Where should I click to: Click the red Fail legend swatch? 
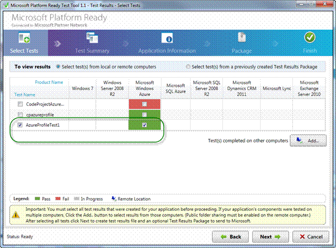pos(58,198)
